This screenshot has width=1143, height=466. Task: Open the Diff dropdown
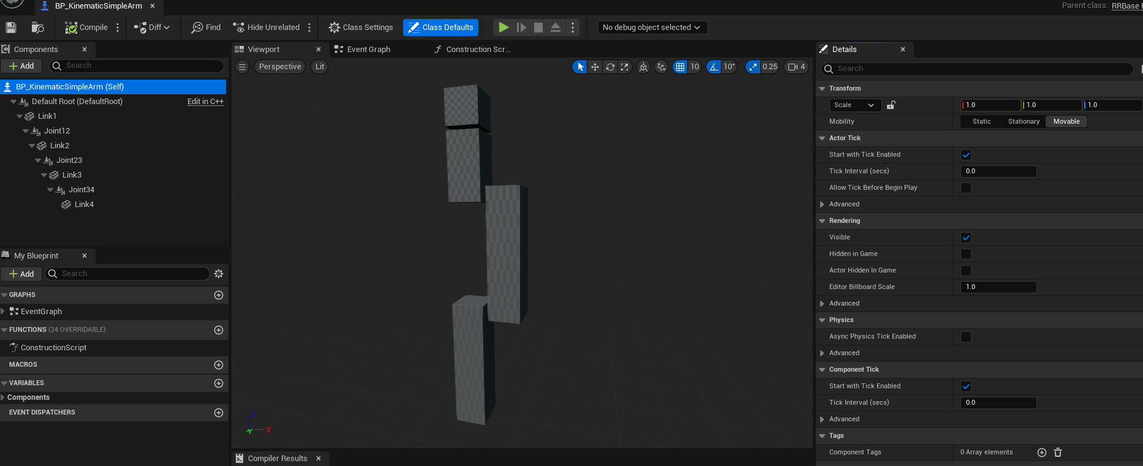pos(152,28)
